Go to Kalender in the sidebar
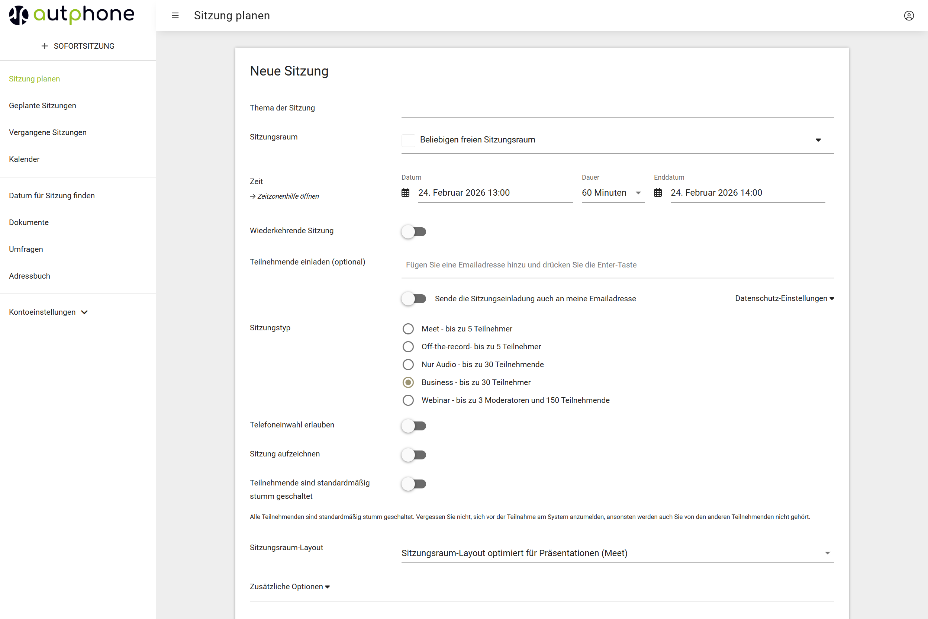The width and height of the screenshot is (928, 619). 24,159
